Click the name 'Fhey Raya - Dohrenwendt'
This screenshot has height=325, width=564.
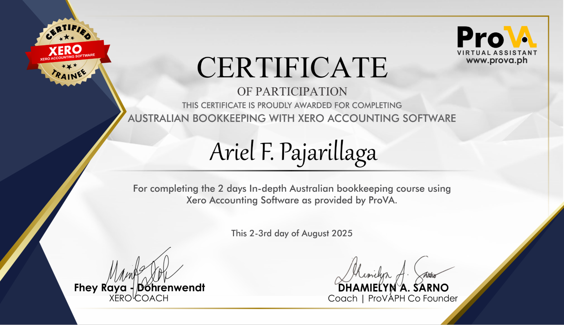pos(139,288)
